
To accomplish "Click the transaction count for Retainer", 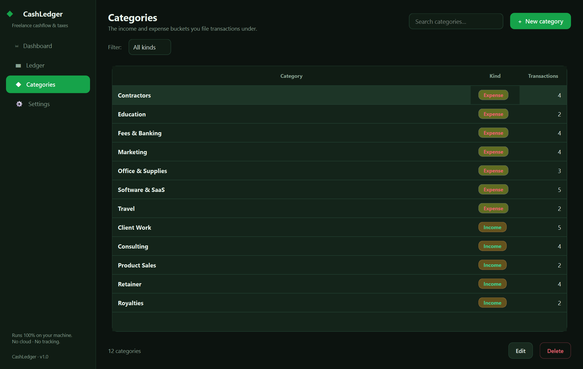I will click(559, 284).
